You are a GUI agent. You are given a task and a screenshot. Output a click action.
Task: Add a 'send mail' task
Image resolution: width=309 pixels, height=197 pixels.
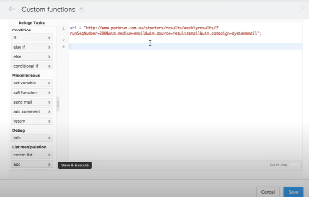pos(32,102)
